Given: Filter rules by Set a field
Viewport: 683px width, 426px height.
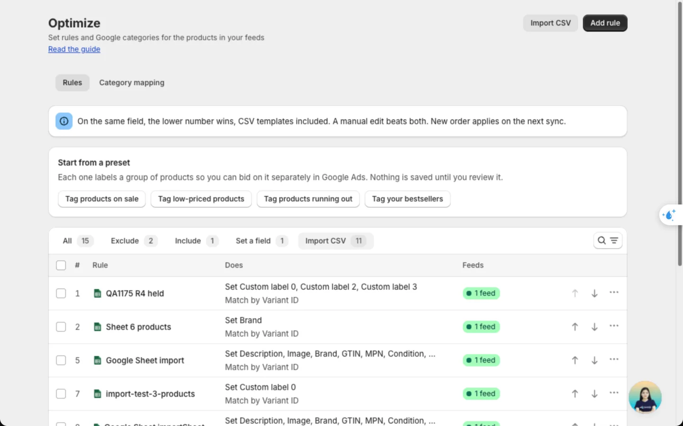Looking at the screenshot, I should [x=262, y=241].
